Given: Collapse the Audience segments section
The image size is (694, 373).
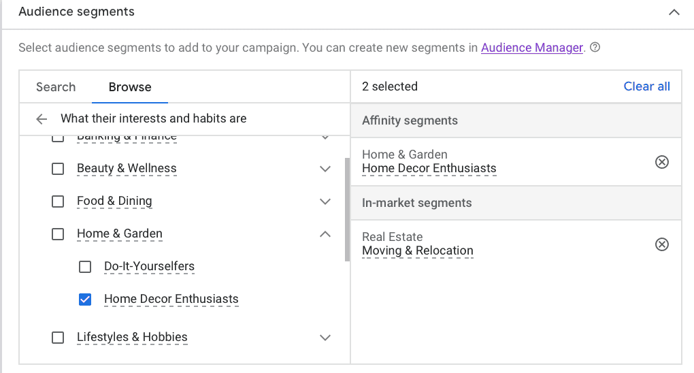Looking at the screenshot, I should (674, 12).
